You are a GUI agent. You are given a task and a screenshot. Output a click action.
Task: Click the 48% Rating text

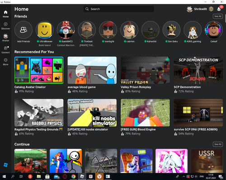coord(80,91)
